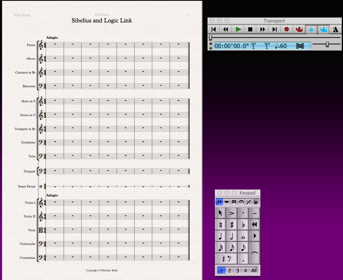
Task: Start playback with the green Play button
Action: [238, 29]
